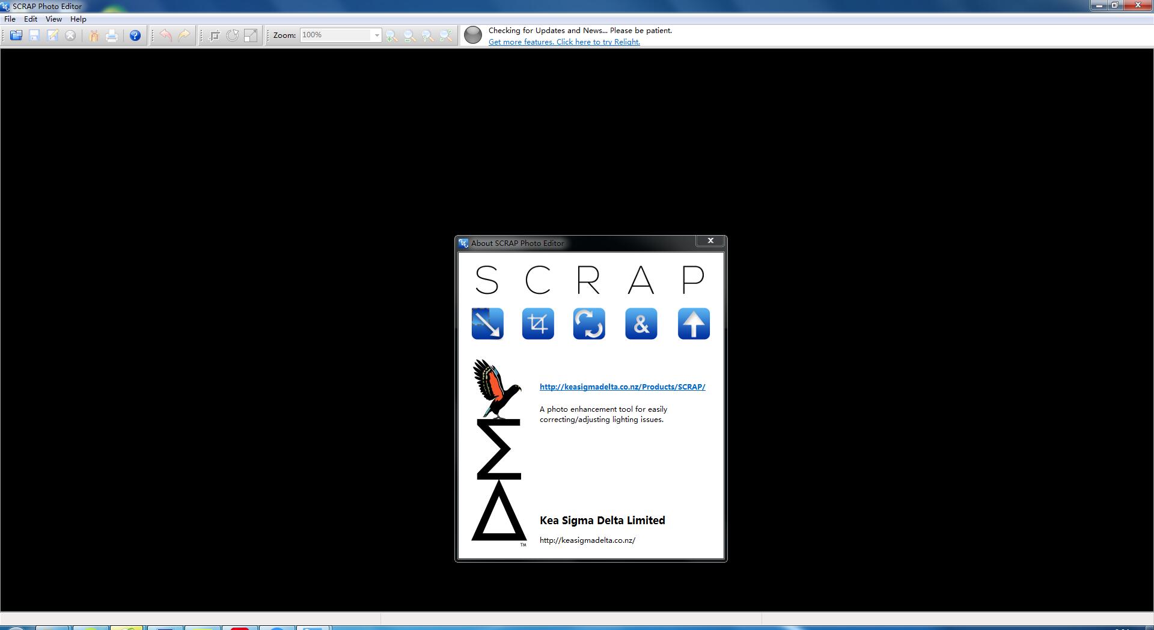Select the Crop tool in the toolbar
The image size is (1154, 630).
215,35
